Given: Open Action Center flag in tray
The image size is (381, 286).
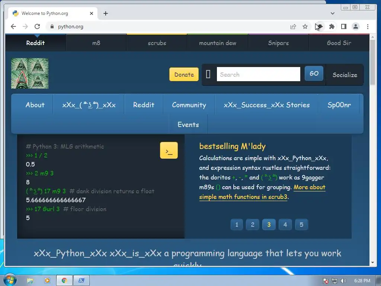Looking at the screenshot, I should click(325, 281).
